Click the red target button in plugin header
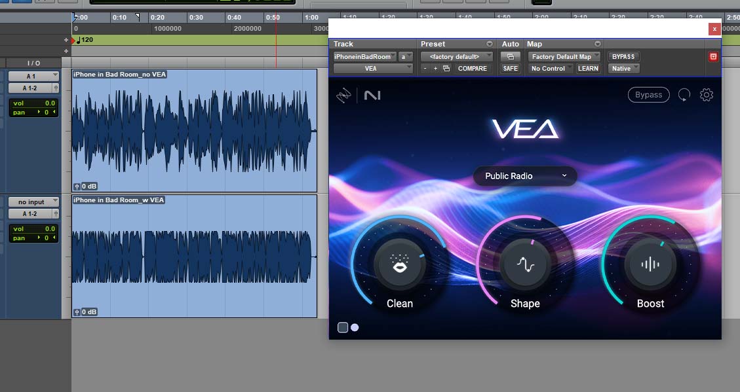Viewport: 740px width, 392px height. tap(713, 56)
